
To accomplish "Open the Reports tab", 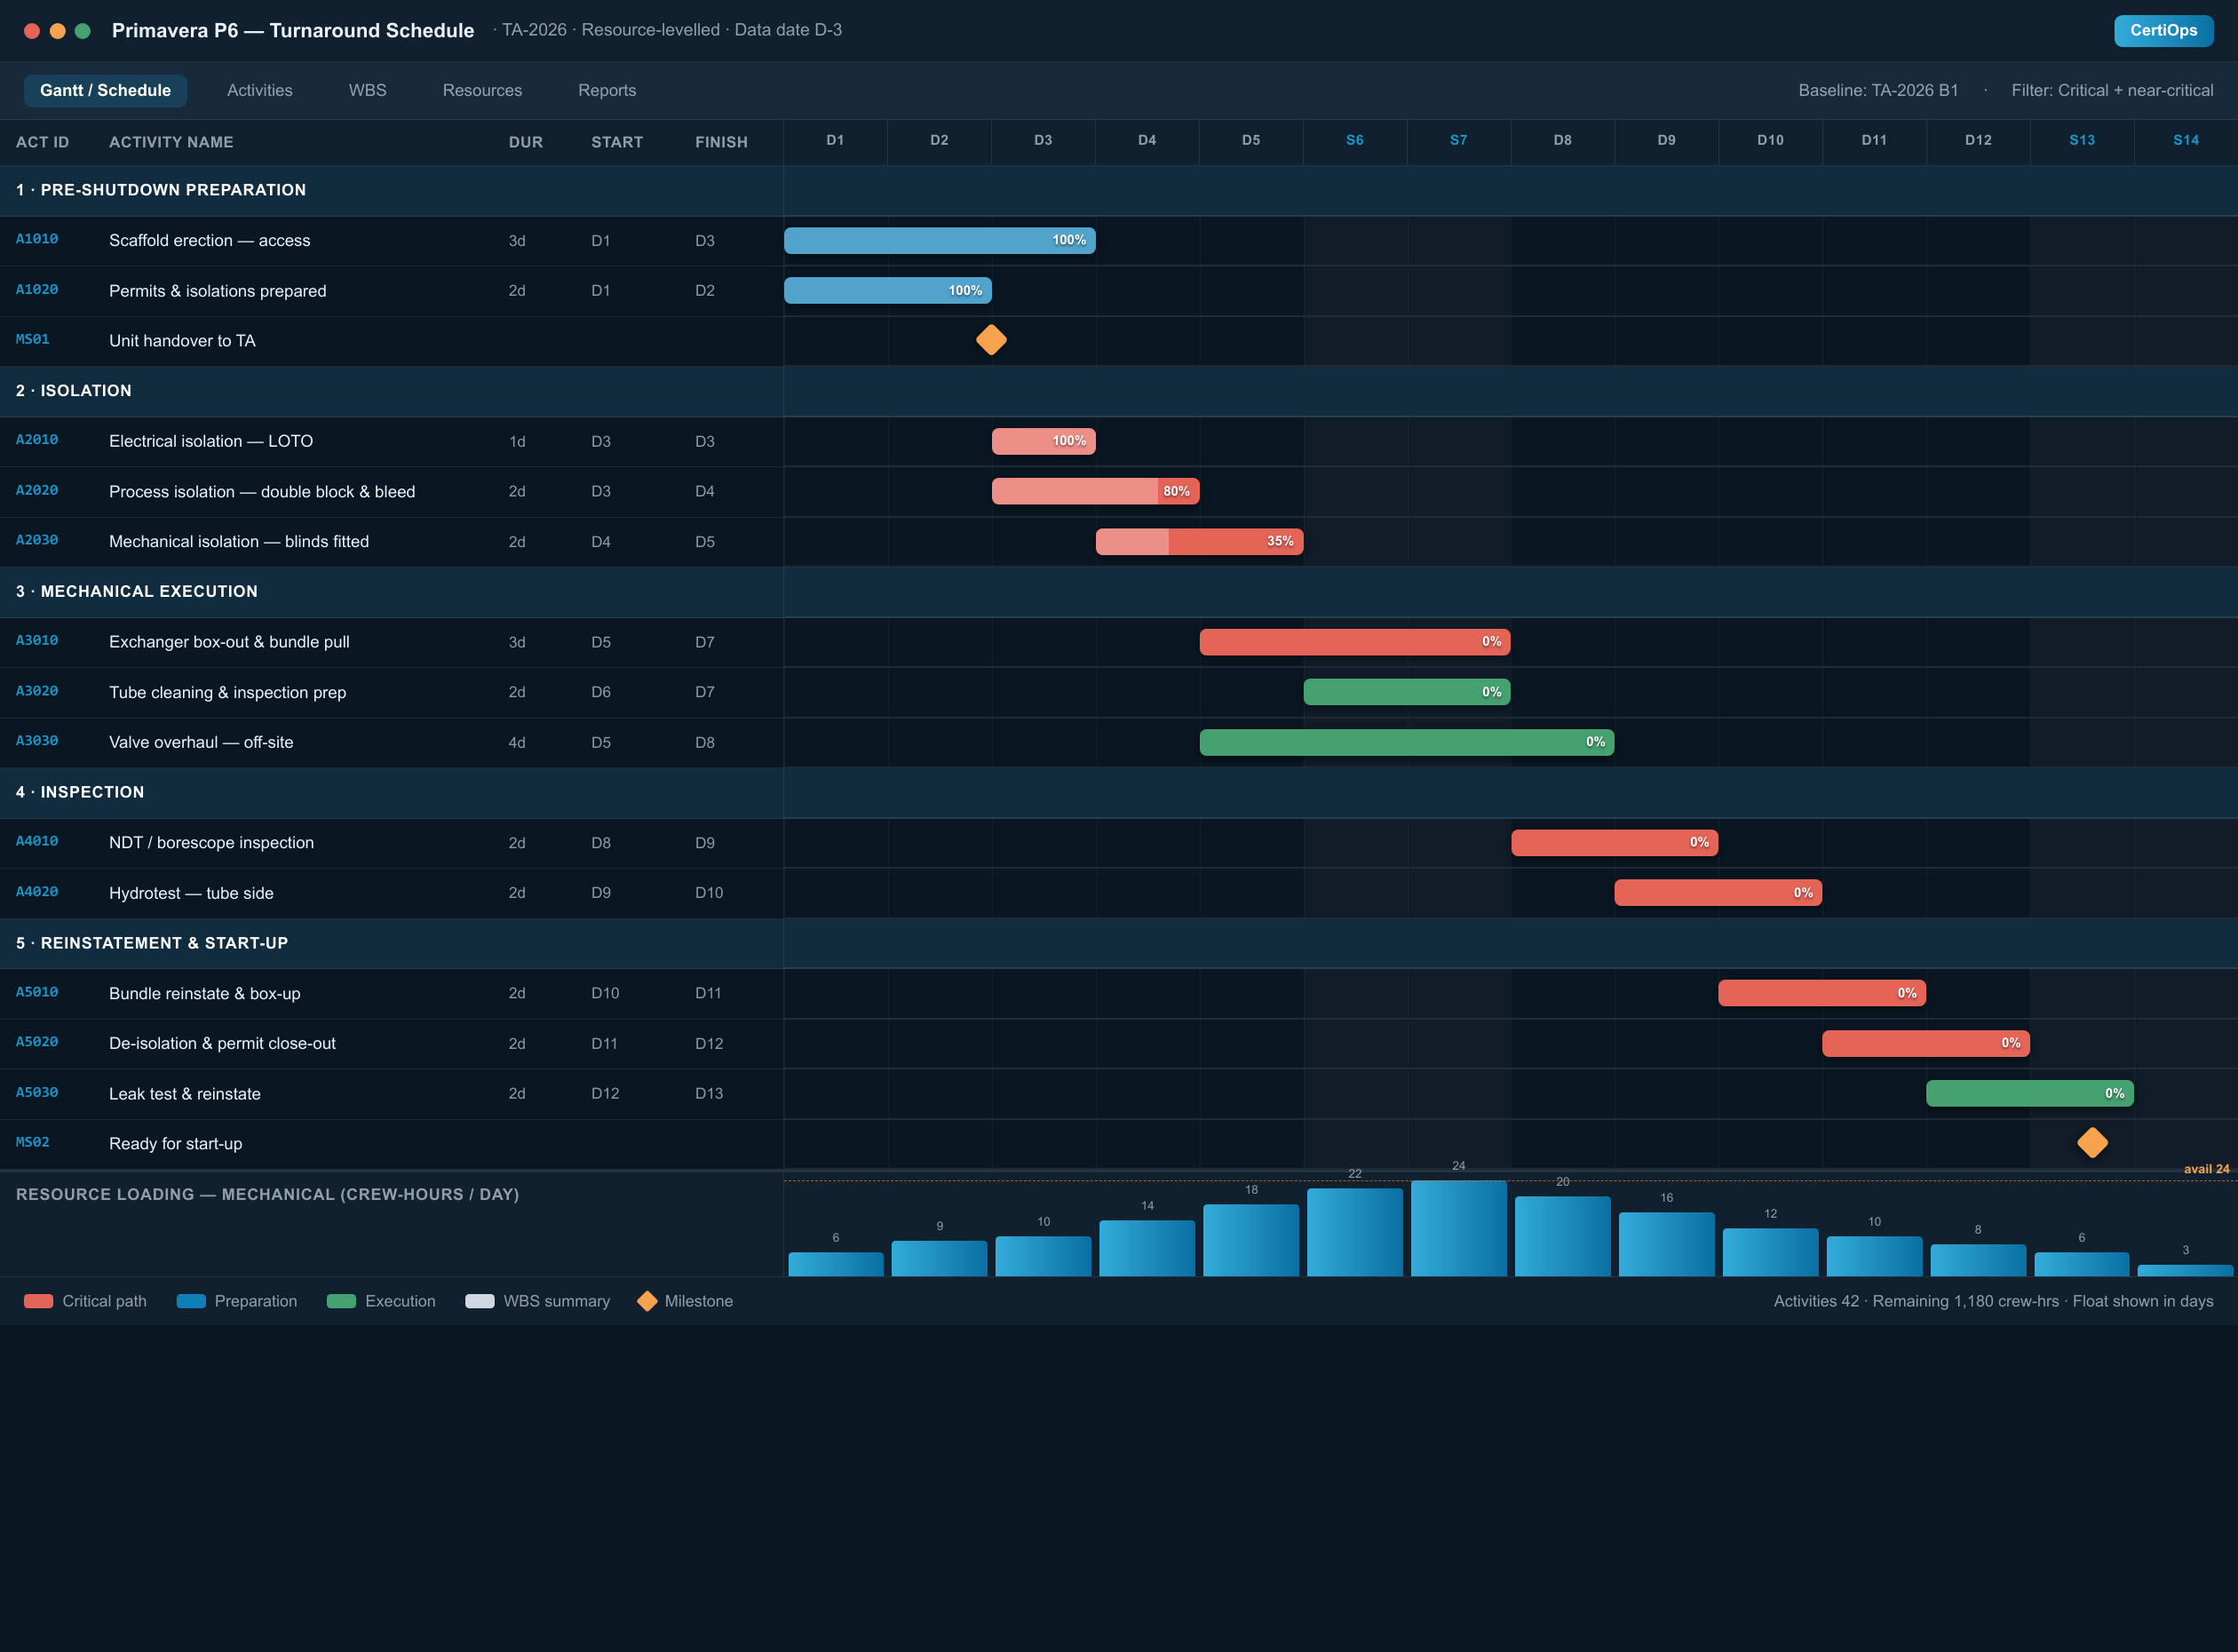I will [x=607, y=90].
